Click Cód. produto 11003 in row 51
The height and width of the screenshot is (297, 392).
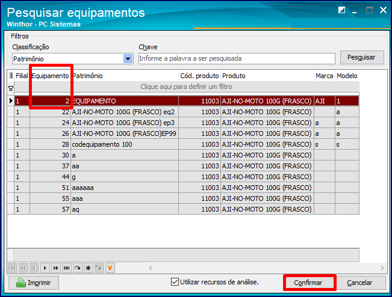pyautogui.click(x=199, y=188)
